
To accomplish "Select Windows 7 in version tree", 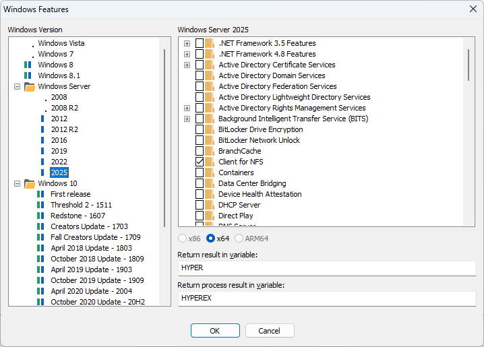I will point(55,54).
